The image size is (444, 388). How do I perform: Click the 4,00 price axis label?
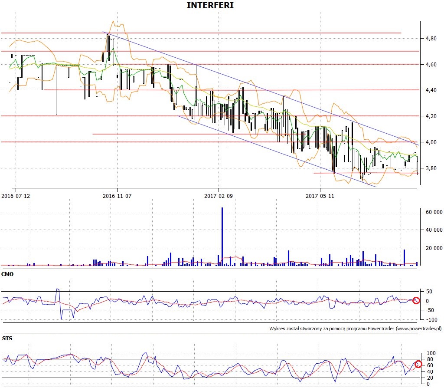[431, 142]
